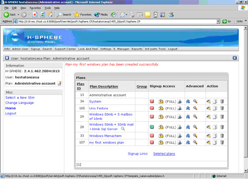The image size is (248, 179).
Task: Edit Administrative account plan note icon
Action: [60, 83]
